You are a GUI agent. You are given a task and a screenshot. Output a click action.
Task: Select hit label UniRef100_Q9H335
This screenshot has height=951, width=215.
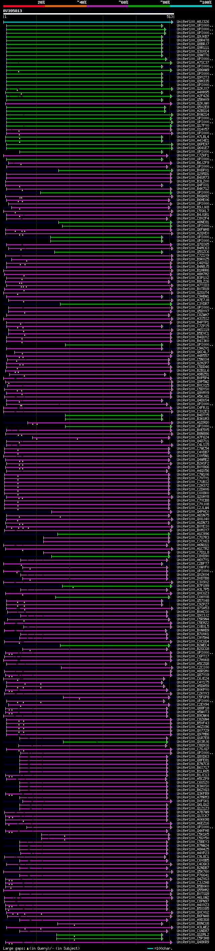click(x=193, y=81)
